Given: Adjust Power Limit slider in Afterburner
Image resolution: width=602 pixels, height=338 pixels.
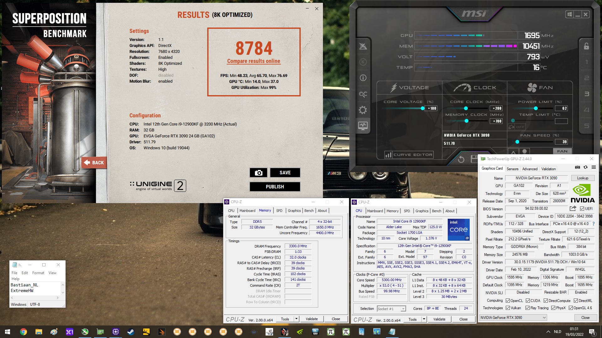Looking at the screenshot, I should tap(536, 108).
